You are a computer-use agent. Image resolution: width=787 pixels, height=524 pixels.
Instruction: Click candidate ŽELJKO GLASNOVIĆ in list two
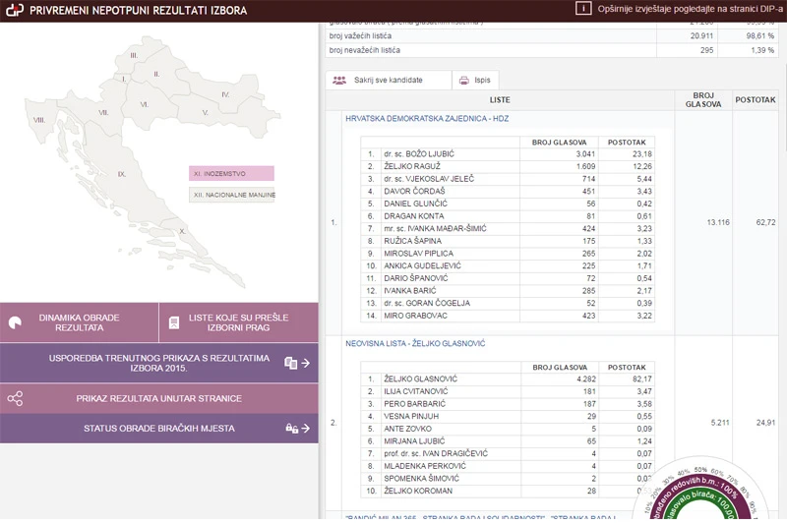click(x=421, y=379)
